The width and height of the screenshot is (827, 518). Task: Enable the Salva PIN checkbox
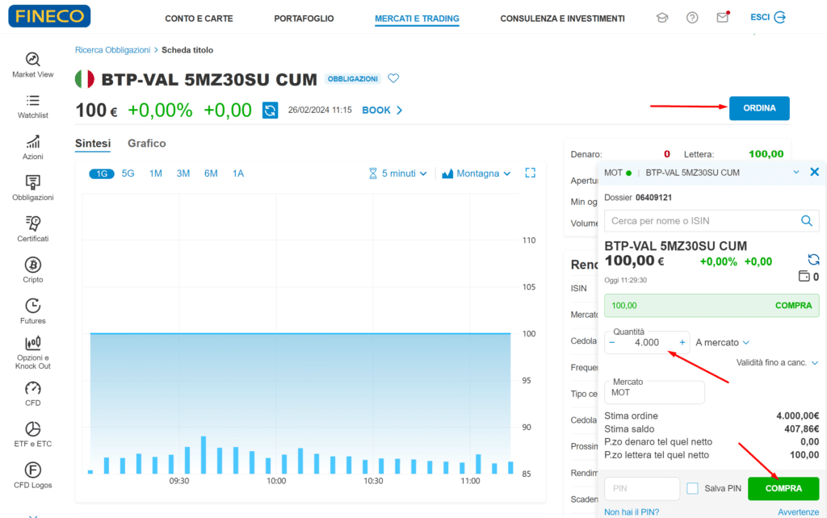click(692, 488)
